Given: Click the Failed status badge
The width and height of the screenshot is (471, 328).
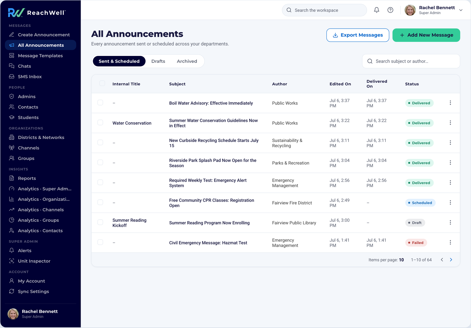Looking at the screenshot, I should point(416,243).
